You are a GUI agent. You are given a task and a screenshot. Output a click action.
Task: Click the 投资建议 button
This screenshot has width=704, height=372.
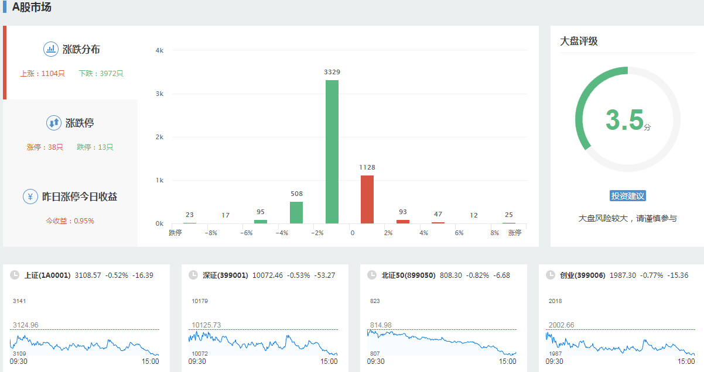click(x=627, y=196)
